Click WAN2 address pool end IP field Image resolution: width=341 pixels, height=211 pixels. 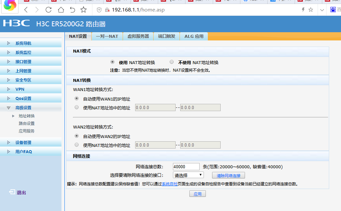tap(200, 145)
